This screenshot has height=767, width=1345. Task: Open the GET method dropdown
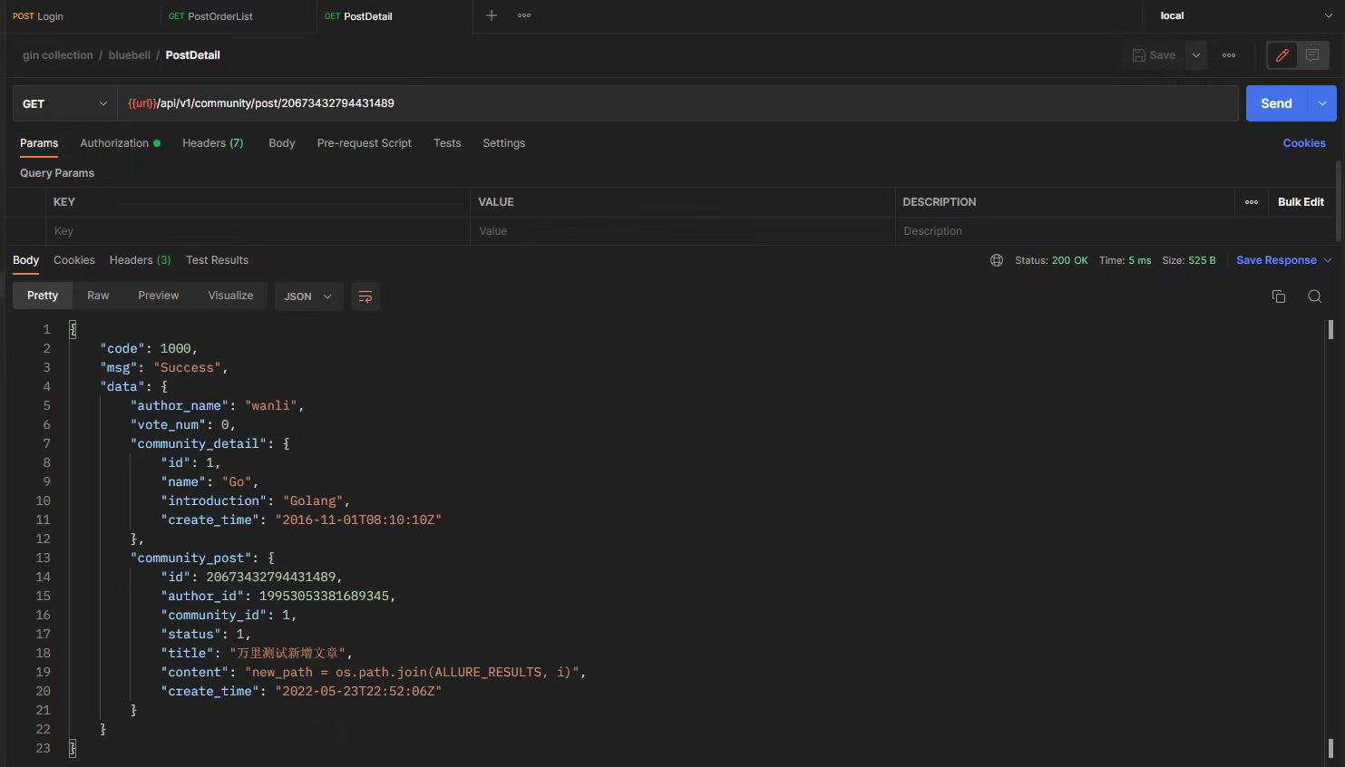pyautogui.click(x=65, y=103)
